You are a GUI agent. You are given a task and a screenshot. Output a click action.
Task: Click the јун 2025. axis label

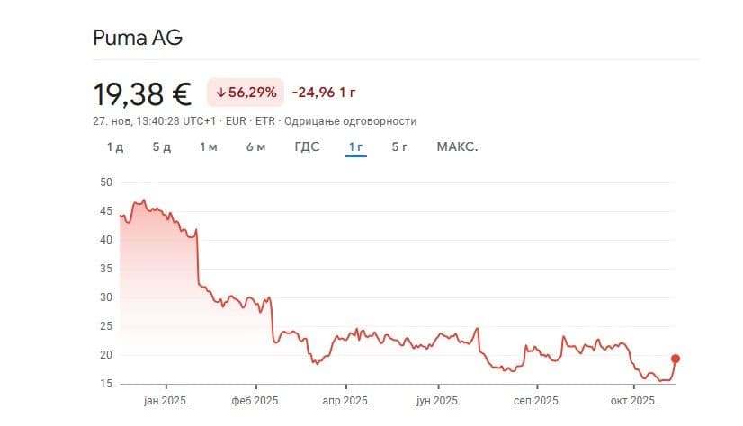[x=442, y=401]
